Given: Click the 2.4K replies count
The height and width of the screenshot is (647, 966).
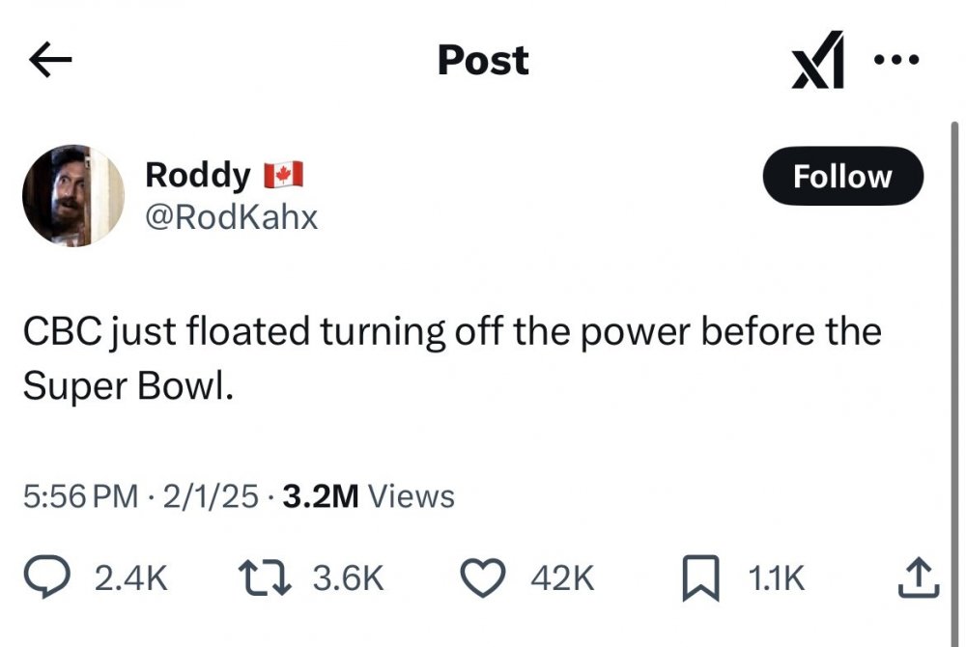Looking at the screenshot, I should (131, 577).
